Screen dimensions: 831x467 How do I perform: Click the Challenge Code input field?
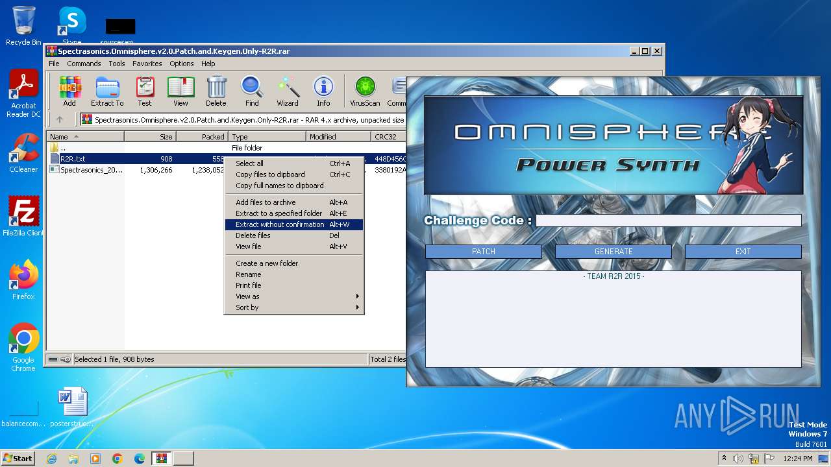point(669,221)
